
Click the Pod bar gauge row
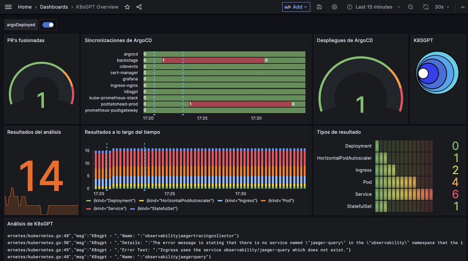click(x=404, y=182)
